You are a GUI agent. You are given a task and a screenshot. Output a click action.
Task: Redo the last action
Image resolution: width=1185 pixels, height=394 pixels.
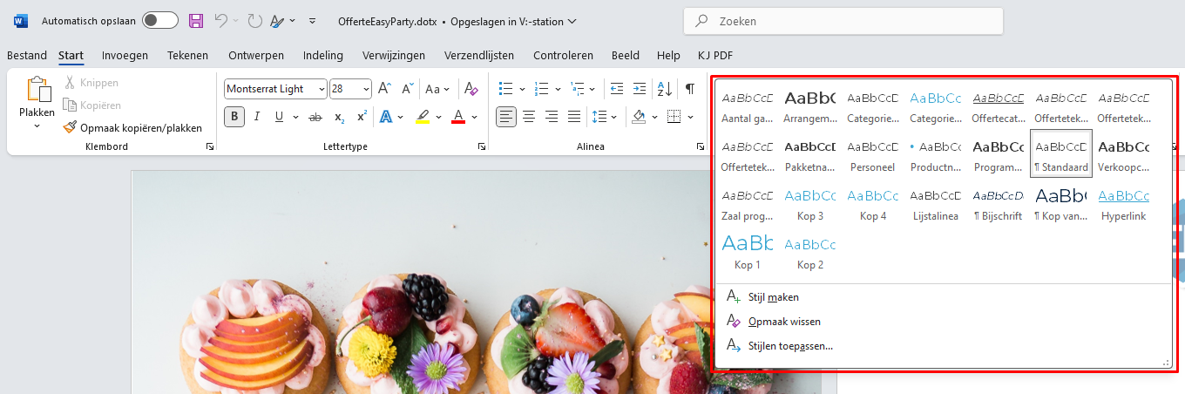[x=254, y=21]
